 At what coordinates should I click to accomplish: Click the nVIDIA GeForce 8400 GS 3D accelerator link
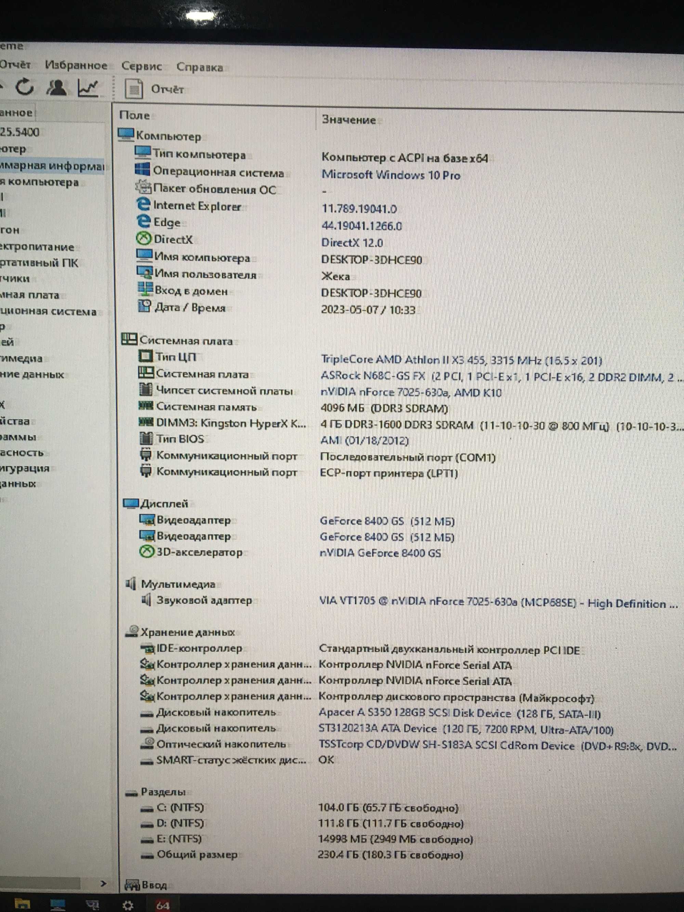[x=380, y=553]
